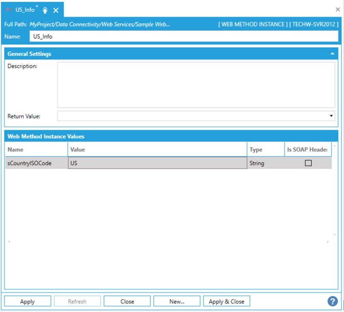344x312 pixels.
Task: Click the X at the panel's top right
Action: (337, 9)
